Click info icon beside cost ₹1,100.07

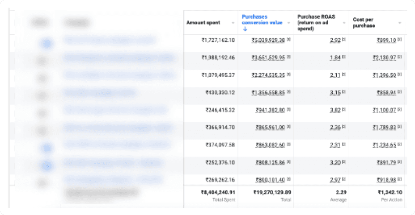tap(400, 109)
